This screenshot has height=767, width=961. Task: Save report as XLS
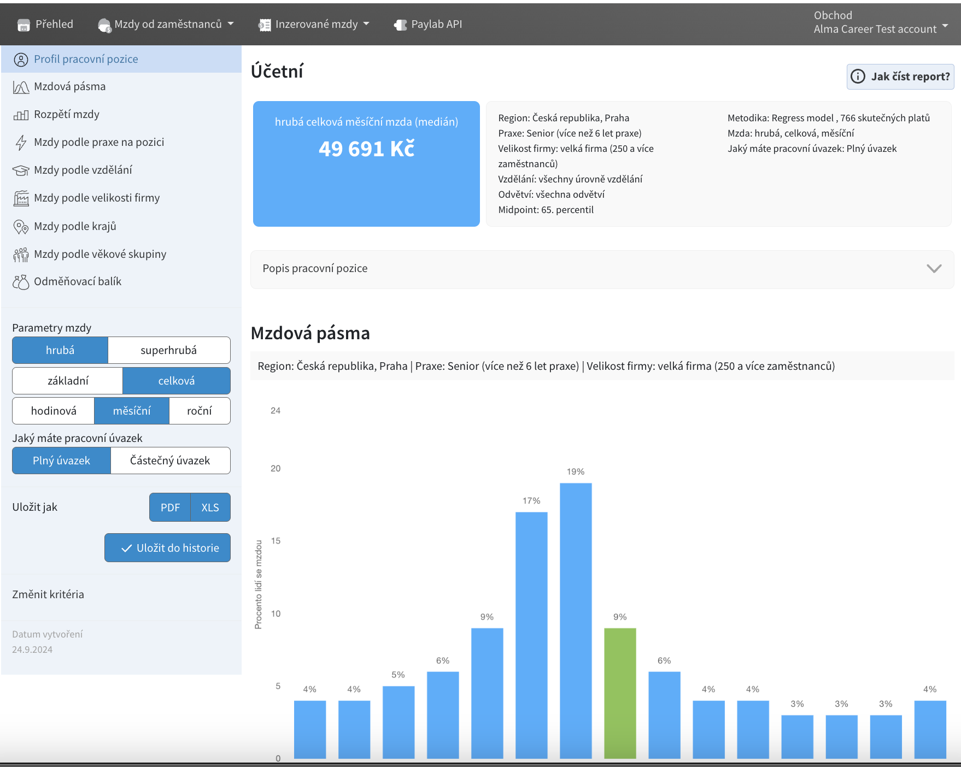tap(210, 508)
